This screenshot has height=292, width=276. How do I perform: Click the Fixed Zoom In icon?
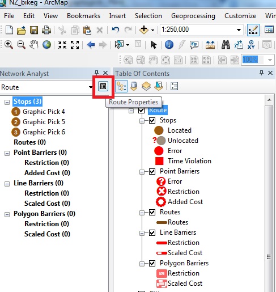coord(62,45)
